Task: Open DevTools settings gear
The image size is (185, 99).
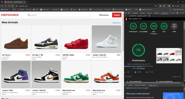Action: point(177,13)
